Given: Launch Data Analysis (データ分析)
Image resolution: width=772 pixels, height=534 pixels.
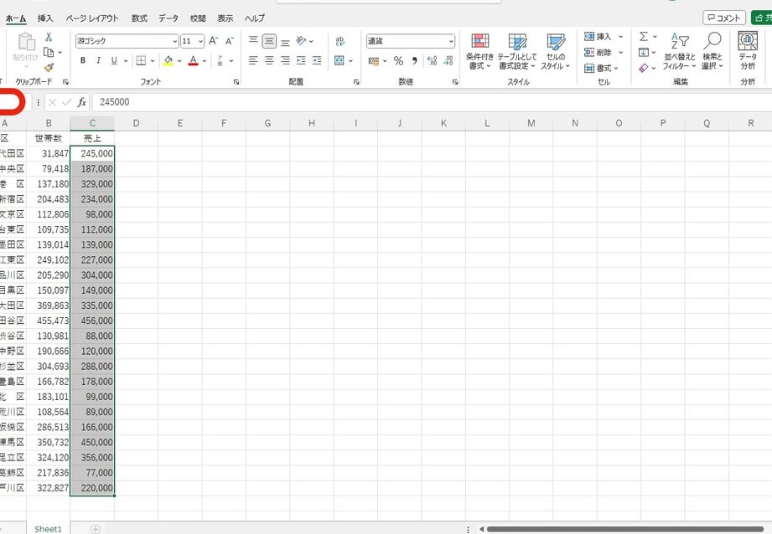Looking at the screenshot, I should 748,52.
